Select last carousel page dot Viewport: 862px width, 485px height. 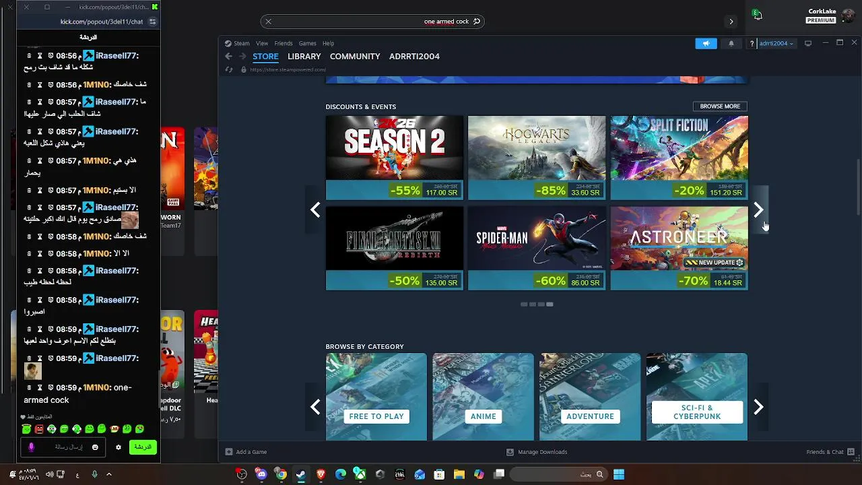(550, 304)
